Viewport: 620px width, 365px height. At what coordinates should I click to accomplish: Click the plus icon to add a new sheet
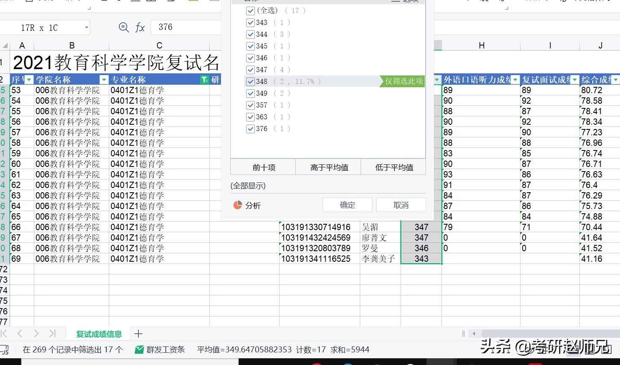tap(138, 333)
